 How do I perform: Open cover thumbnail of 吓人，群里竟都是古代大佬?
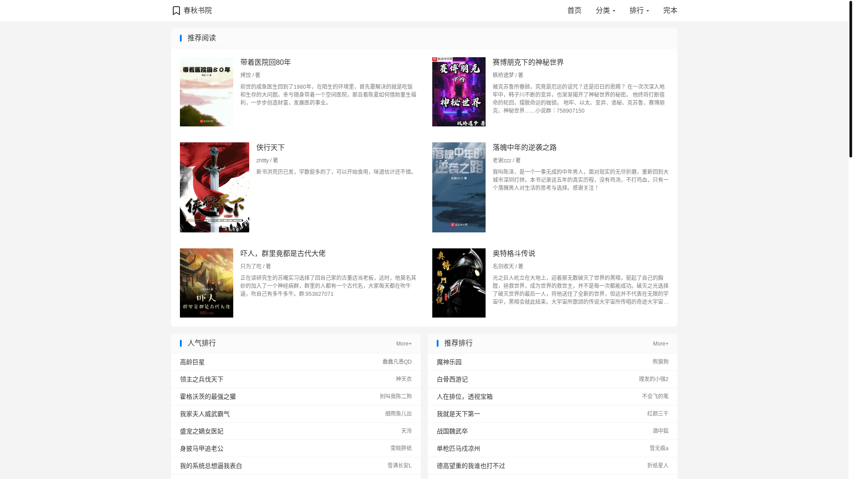207,283
